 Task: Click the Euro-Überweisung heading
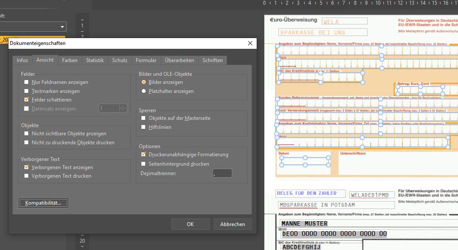click(x=293, y=20)
